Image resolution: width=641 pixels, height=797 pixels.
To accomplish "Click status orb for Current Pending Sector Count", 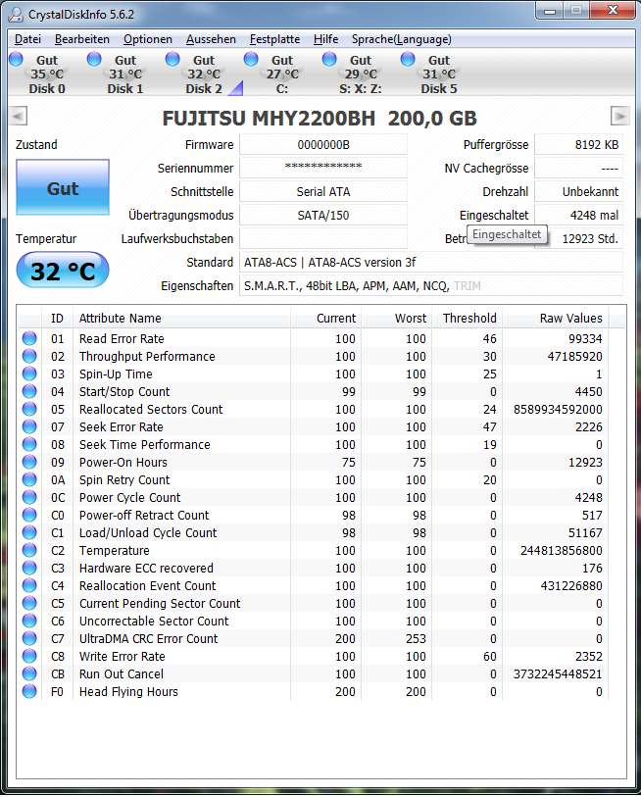I will pos(29,603).
